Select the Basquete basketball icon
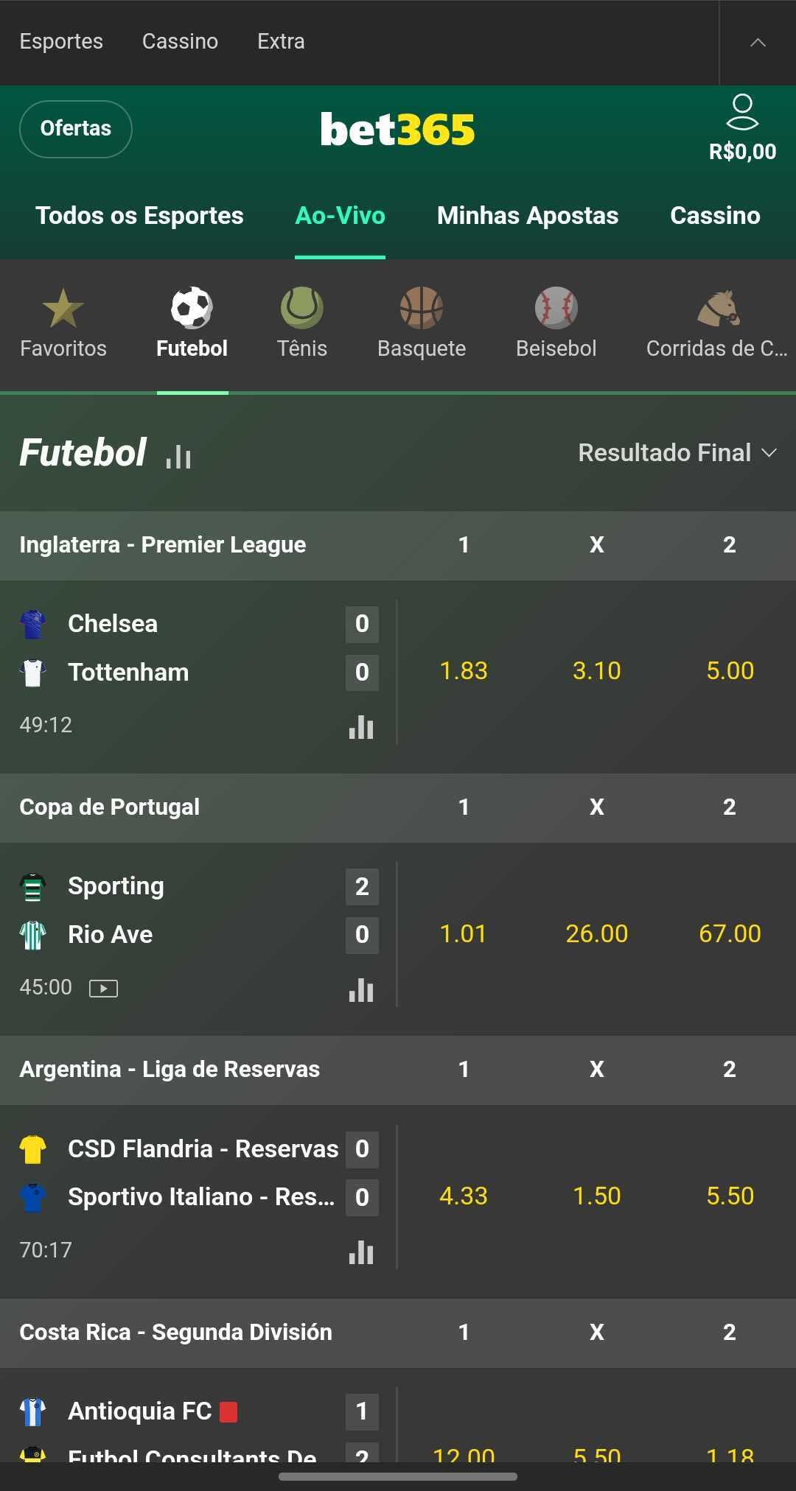The image size is (796, 1491). pos(421,308)
